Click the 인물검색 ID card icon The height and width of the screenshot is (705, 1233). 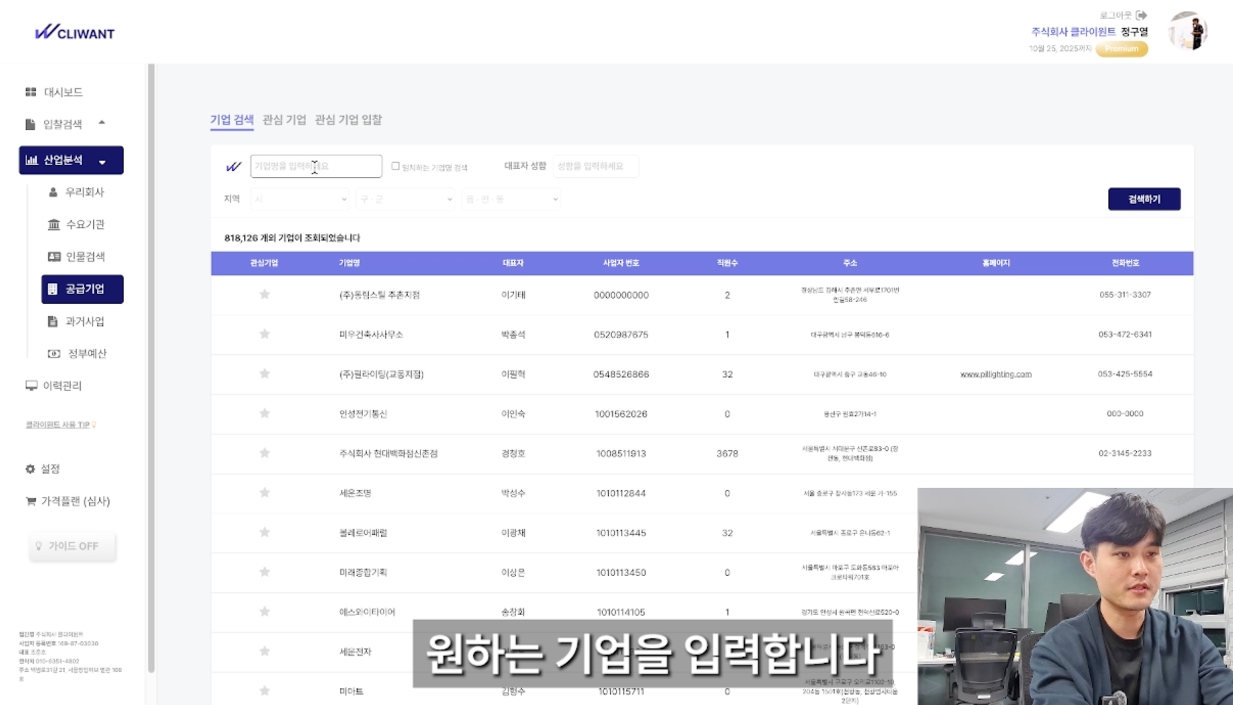point(54,257)
